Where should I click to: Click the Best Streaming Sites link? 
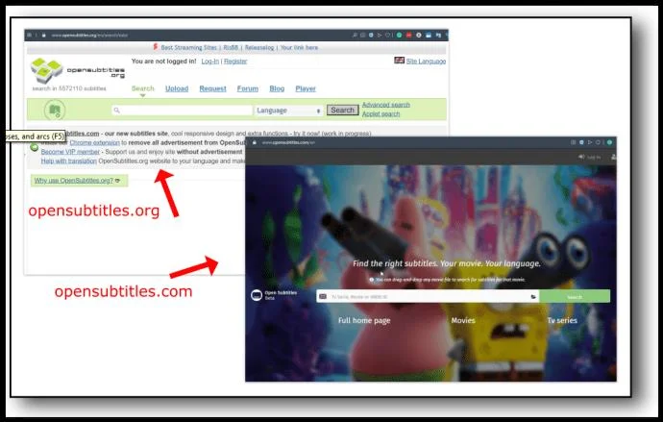(188, 47)
